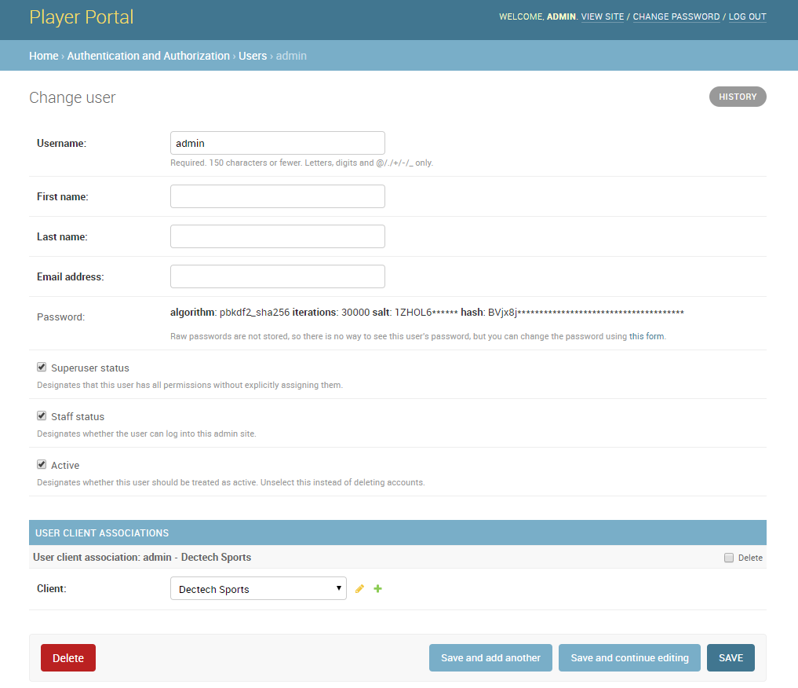Click the 'First name:' field label
Screen dimensions: 798x688
63,196
